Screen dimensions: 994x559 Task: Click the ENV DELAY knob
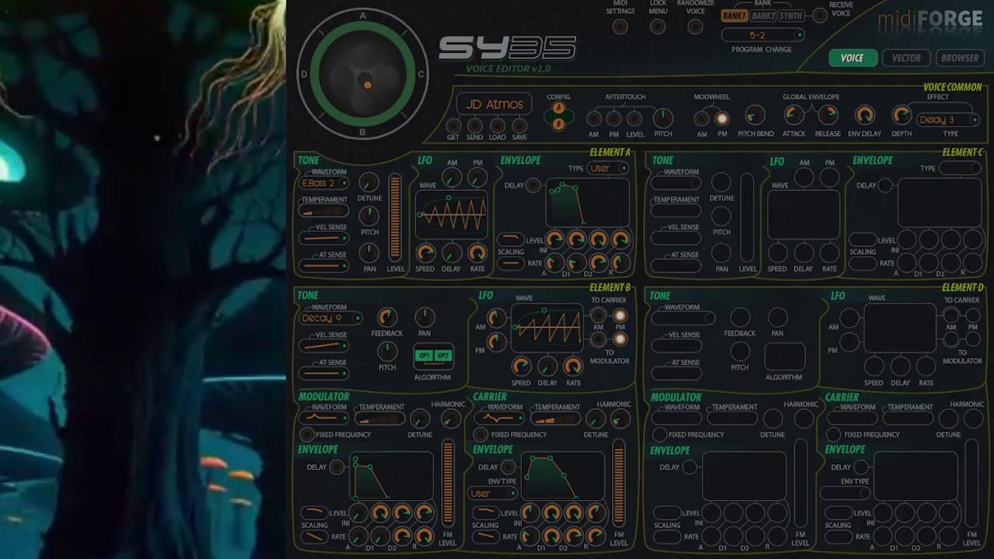point(864,116)
